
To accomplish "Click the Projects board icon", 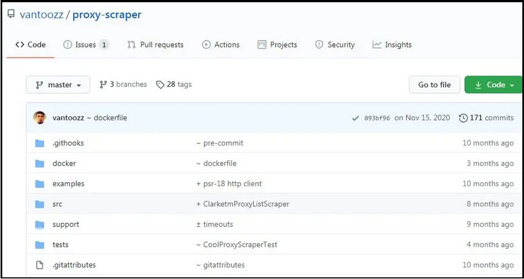I will coord(262,45).
